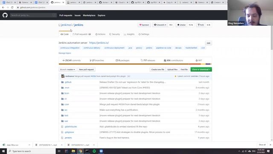
Task: Switch to the Actions tab
Action: click(x=101, y=34)
